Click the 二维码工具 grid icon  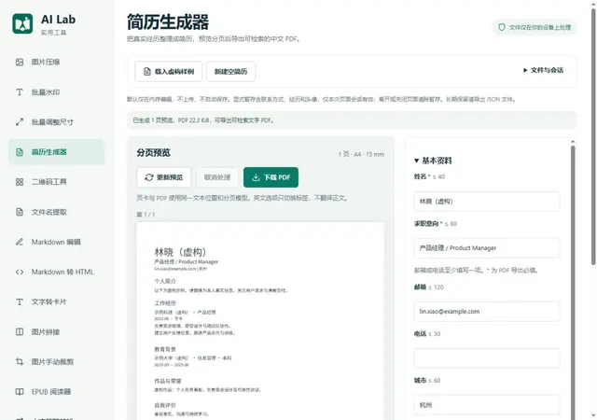pos(20,182)
